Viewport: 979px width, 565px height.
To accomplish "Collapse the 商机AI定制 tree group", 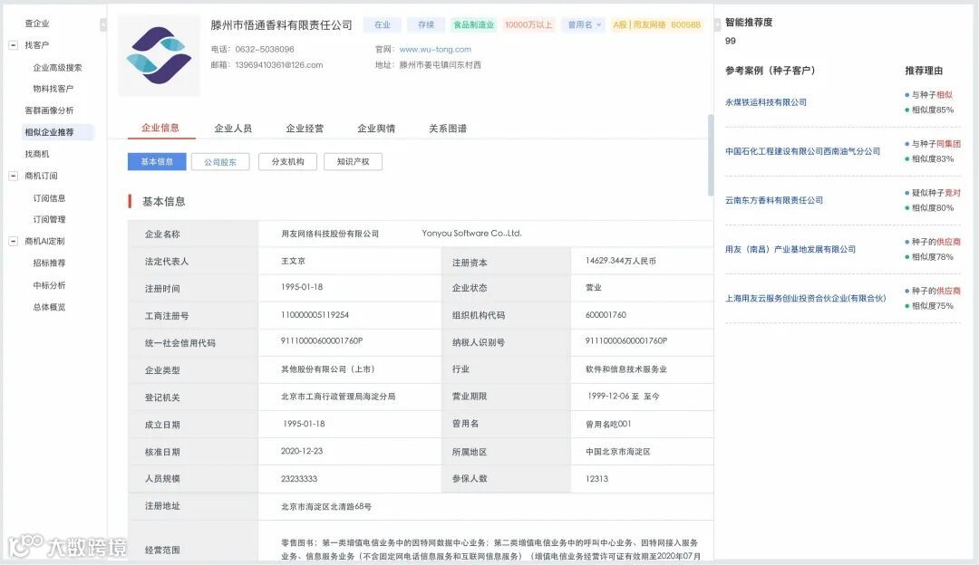I will tap(13, 242).
